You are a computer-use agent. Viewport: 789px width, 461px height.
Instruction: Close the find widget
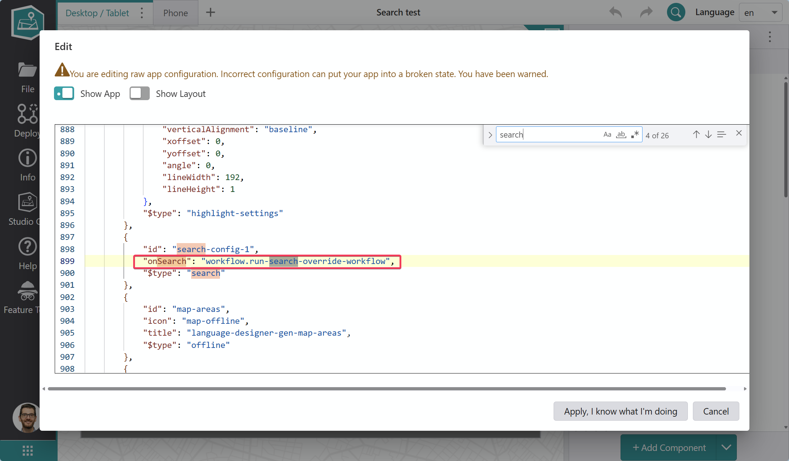pyautogui.click(x=739, y=133)
